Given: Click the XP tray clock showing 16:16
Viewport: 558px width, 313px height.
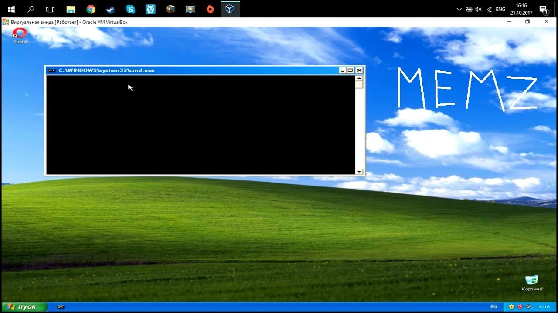Looking at the screenshot, I should (543, 307).
